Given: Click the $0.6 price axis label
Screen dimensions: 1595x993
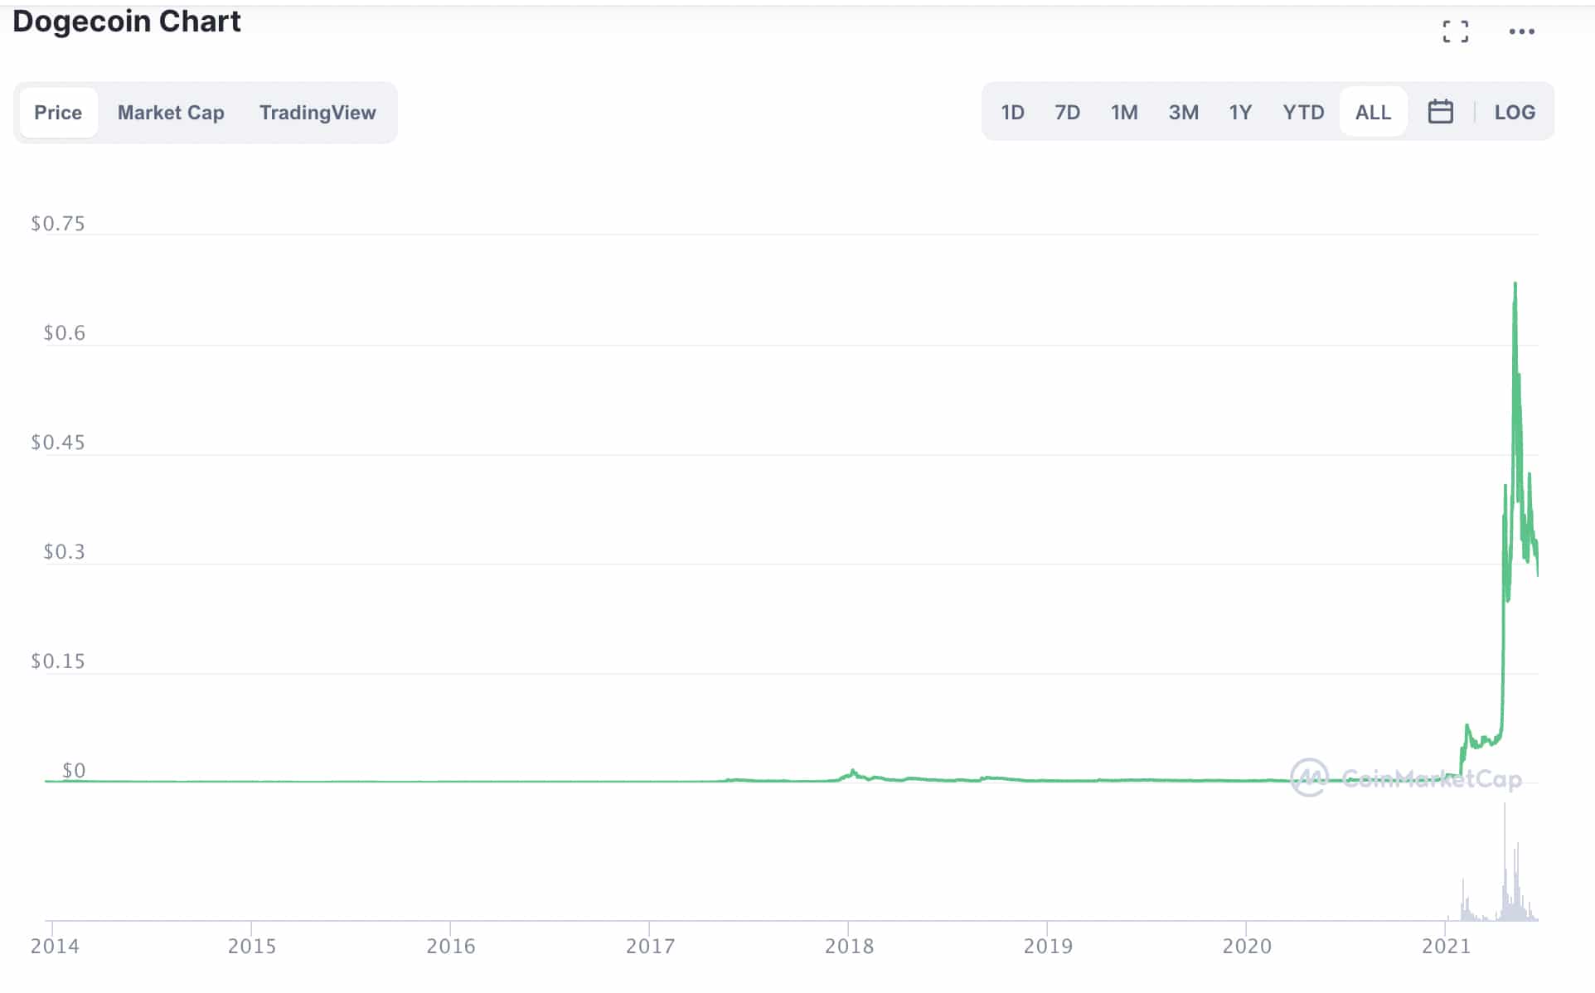Looking at the screenshot, I should tap(64, 333).
